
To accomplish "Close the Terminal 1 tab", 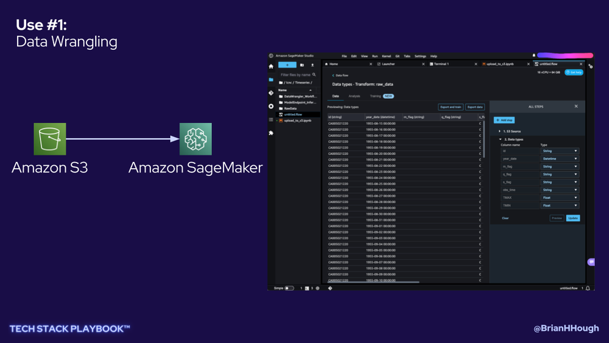I will coord(476,64).
